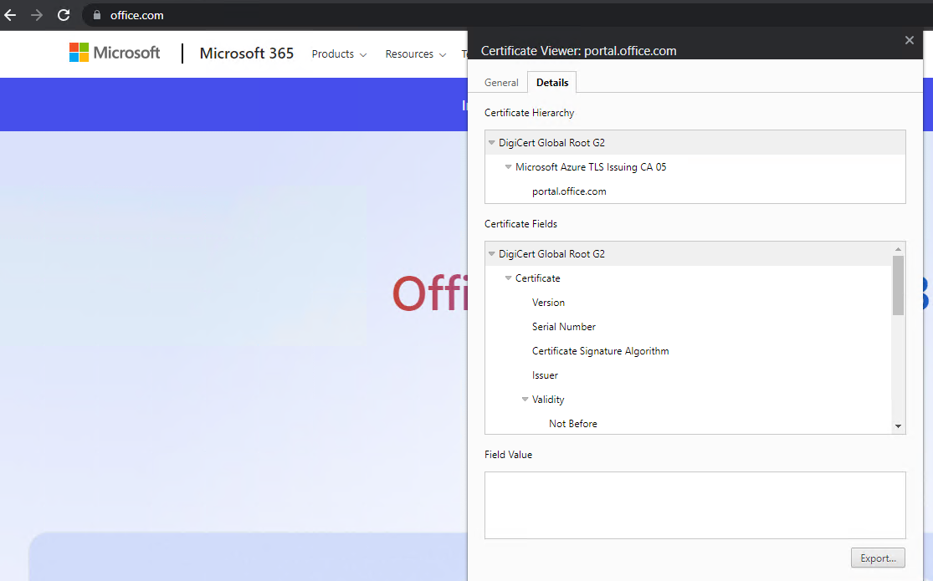933x581 pixels.
Task: Click the Microsoft logo
Action: coord(115,53)
